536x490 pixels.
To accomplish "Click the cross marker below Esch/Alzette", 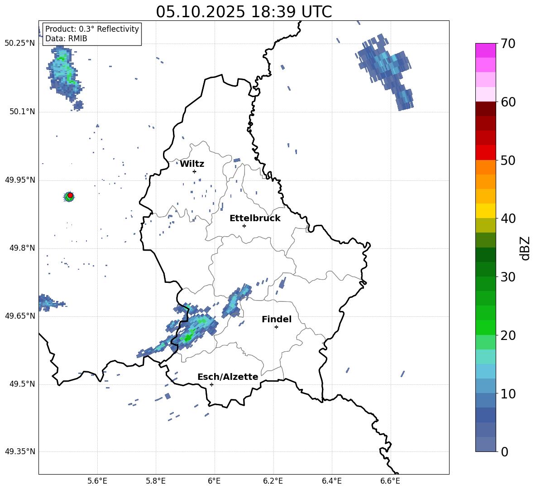I will [x=211, y=384].
